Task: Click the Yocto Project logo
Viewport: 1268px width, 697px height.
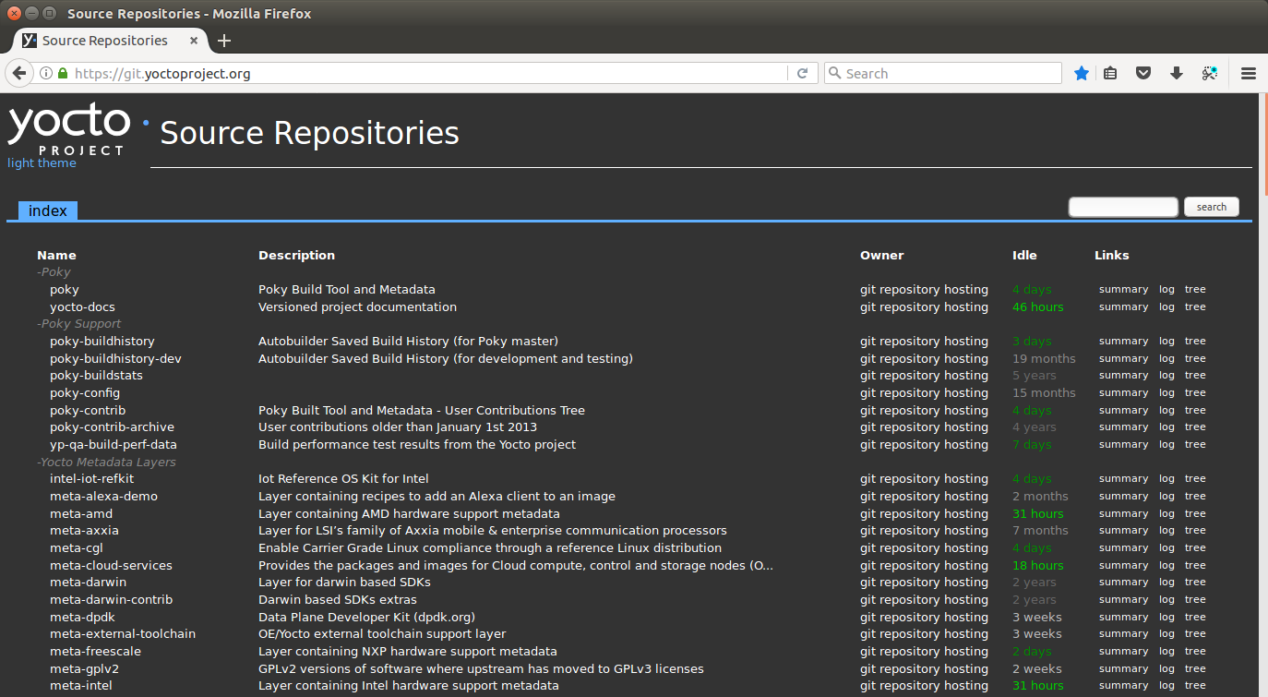Action: tap(69, 130)
